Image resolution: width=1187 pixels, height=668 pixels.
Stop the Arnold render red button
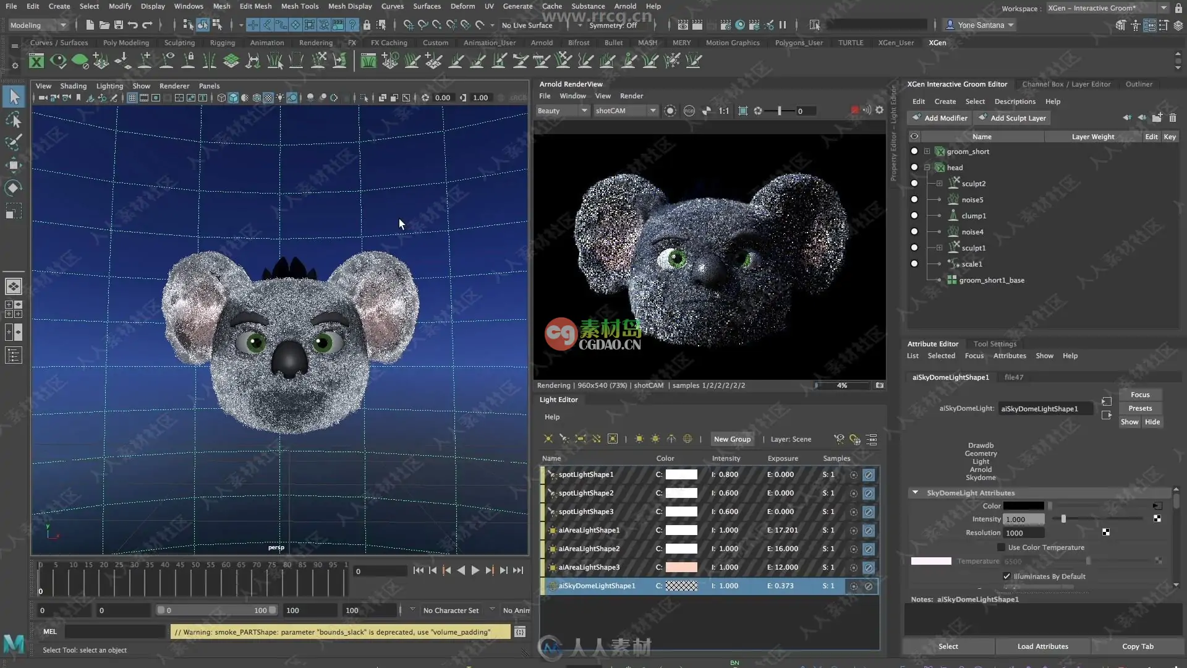pos(854,111)
